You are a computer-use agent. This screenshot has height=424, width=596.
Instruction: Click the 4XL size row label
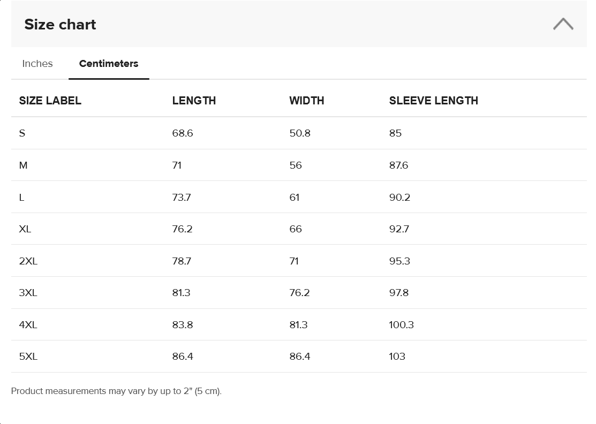(x=28, y=325)
